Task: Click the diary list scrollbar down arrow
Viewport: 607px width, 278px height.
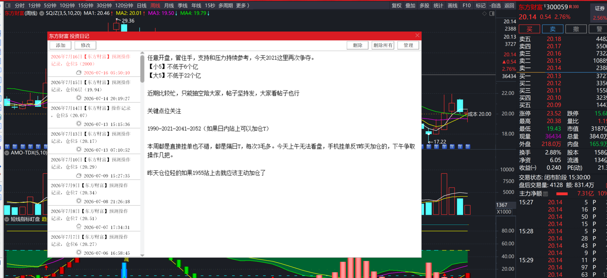Action: pos(142,255)
